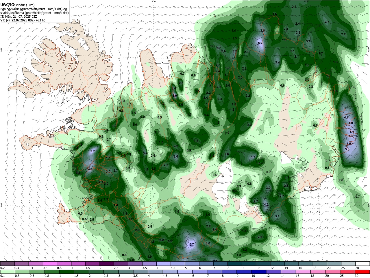Click the upper legend swatch between 4 and 4.5
Image resolution: width=370 pixels, height=278 pixels.
[x=164, y=264]
